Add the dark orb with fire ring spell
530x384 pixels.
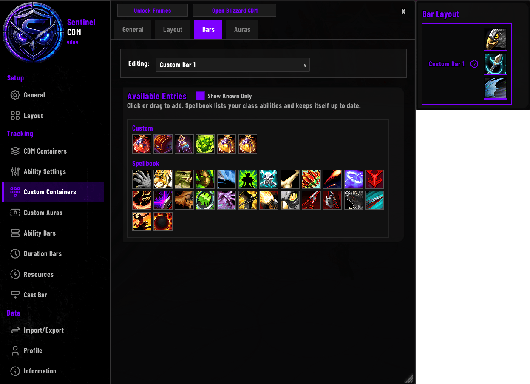pos(163,222)
